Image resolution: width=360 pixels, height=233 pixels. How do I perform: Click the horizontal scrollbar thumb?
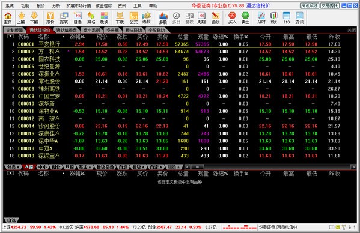197,167
